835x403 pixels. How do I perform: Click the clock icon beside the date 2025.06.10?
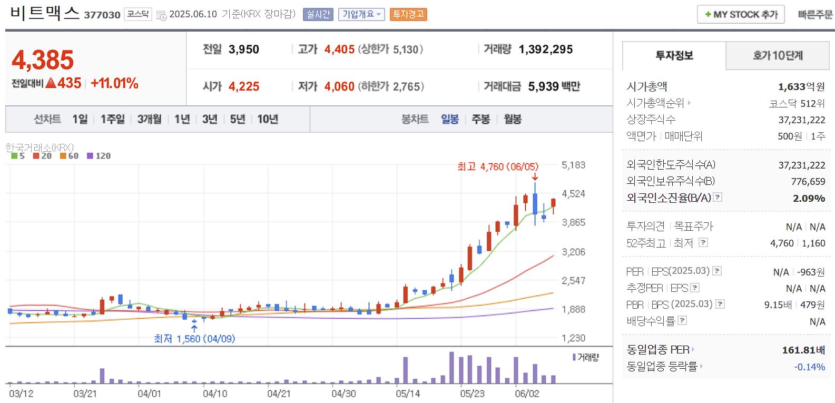[161, 15]
